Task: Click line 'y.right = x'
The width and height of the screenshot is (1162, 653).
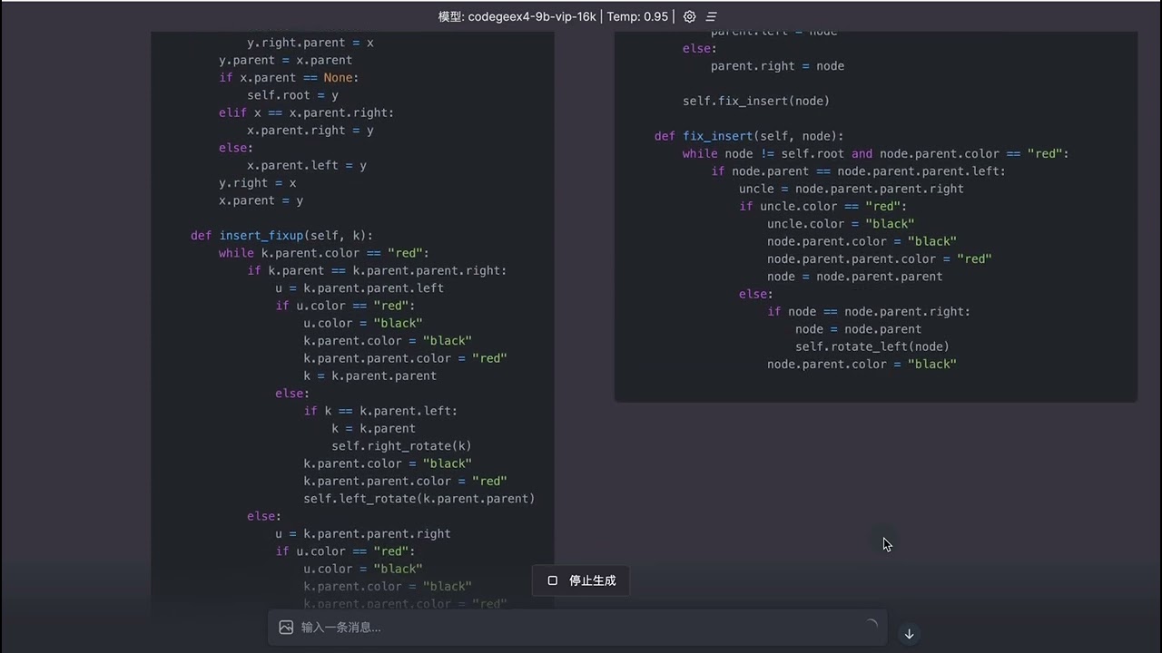Action: (257, 182)
